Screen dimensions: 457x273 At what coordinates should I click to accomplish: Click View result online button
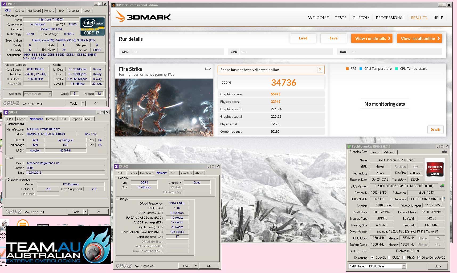point(419,38)
